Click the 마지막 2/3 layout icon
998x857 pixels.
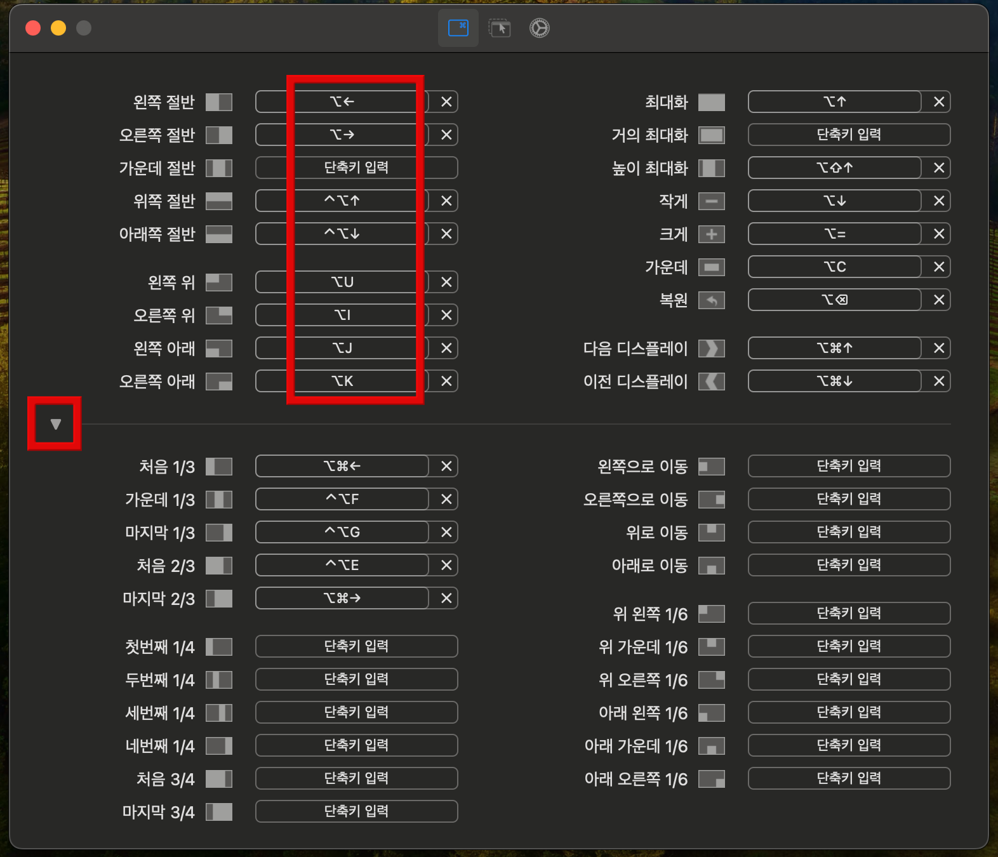pos(219,599)
